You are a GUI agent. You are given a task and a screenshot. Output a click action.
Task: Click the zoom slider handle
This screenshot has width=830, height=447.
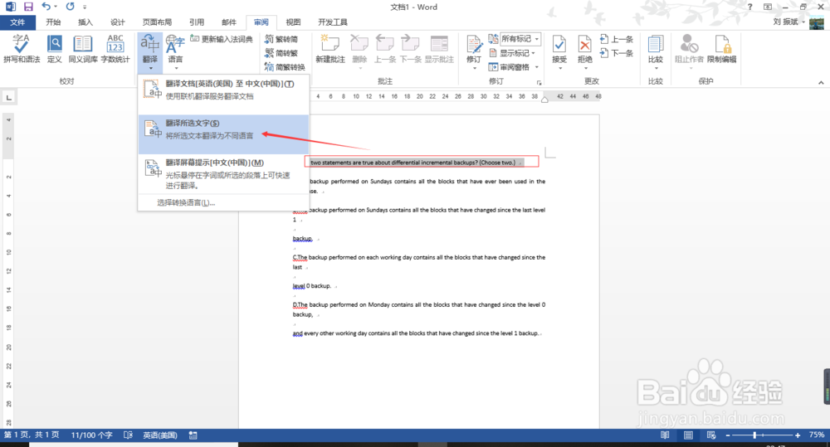754,435
